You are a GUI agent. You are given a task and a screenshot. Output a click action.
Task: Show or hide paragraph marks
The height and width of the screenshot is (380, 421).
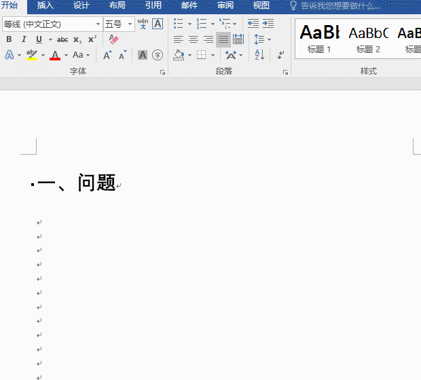coord(280,55)
